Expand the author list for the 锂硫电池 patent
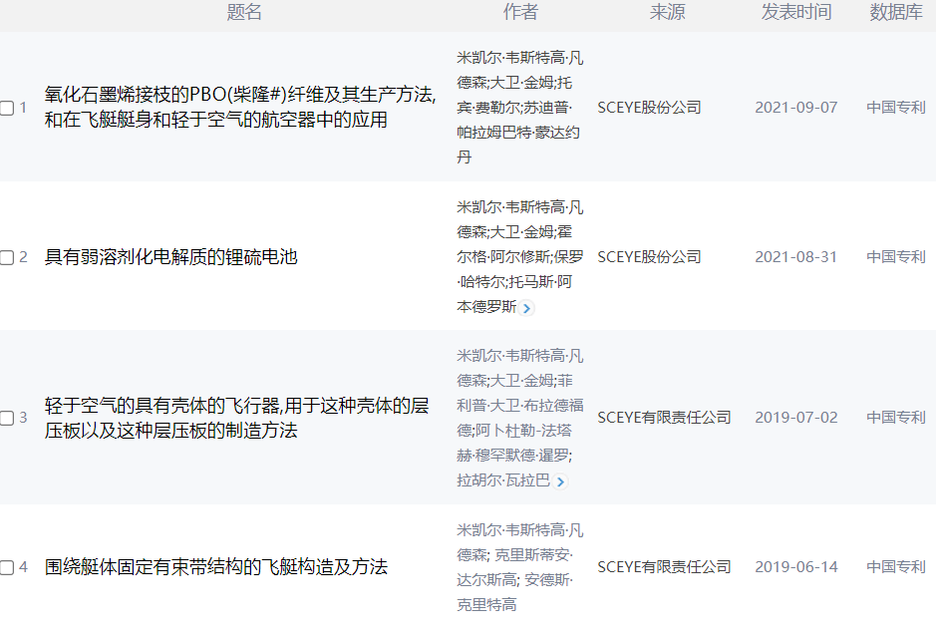This screenshot has width=936, height=634. pyautogui.click(x=527, y=308)
